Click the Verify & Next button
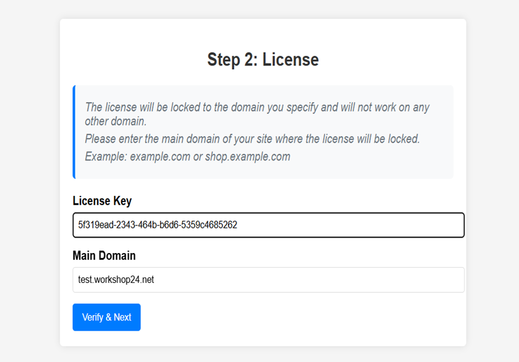The image size is (519, 362). tap(107, 317)
